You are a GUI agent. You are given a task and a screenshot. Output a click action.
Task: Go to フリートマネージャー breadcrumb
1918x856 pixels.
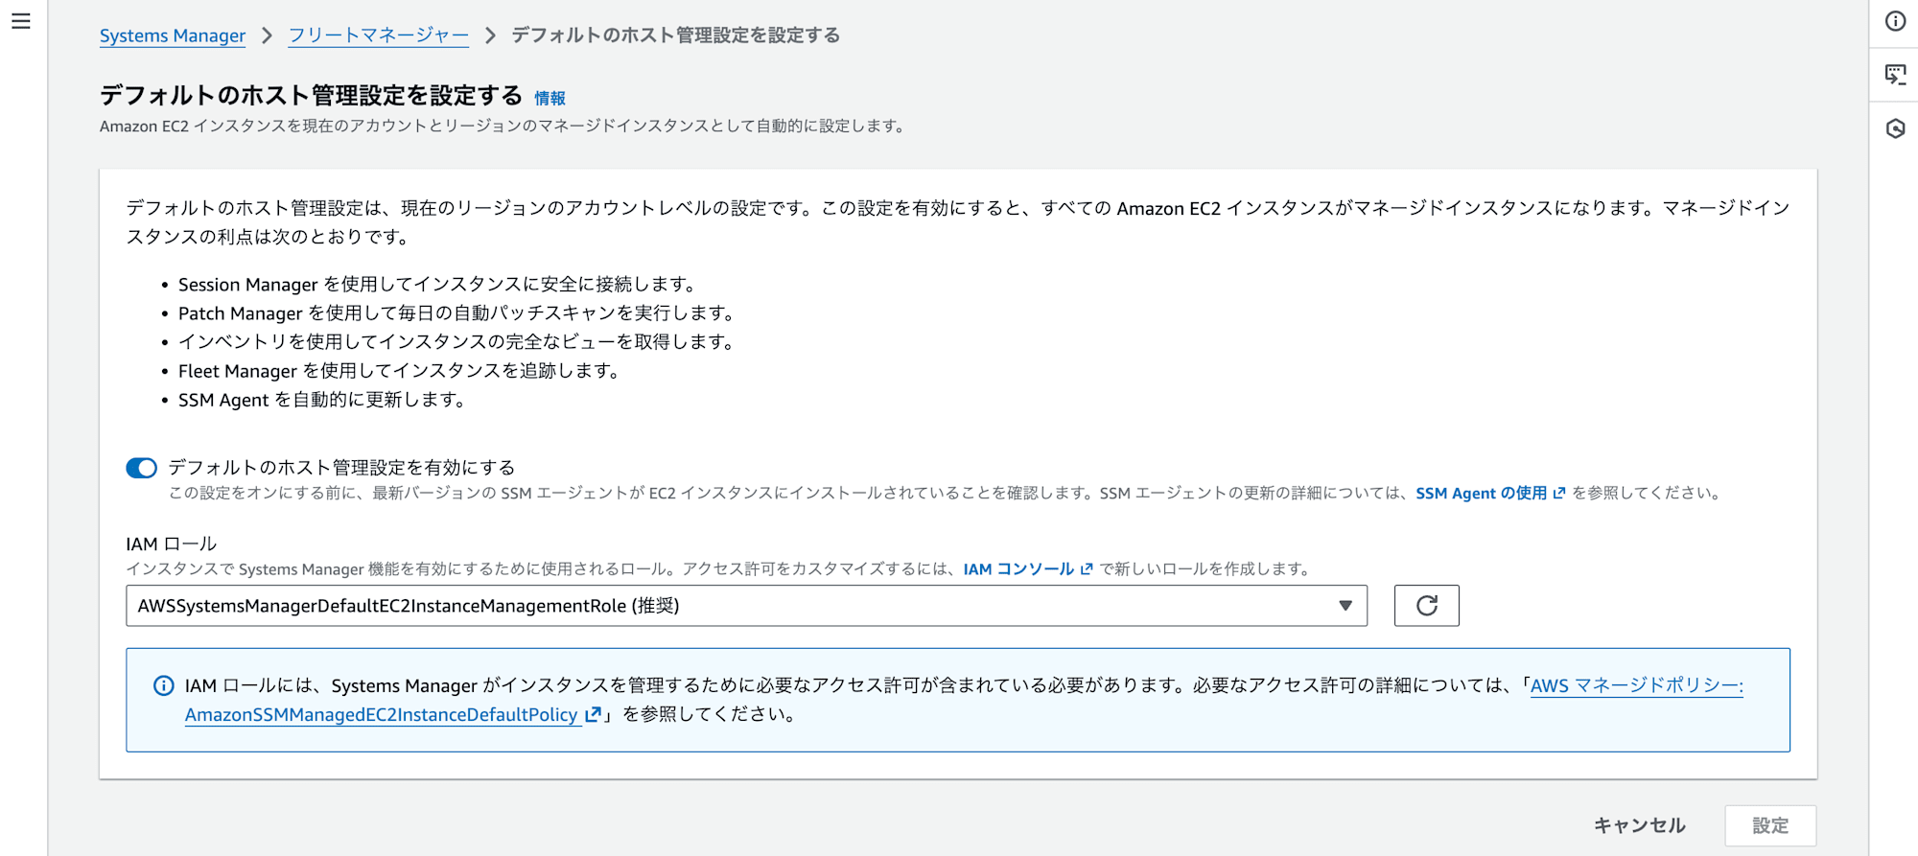click(379, 35)
